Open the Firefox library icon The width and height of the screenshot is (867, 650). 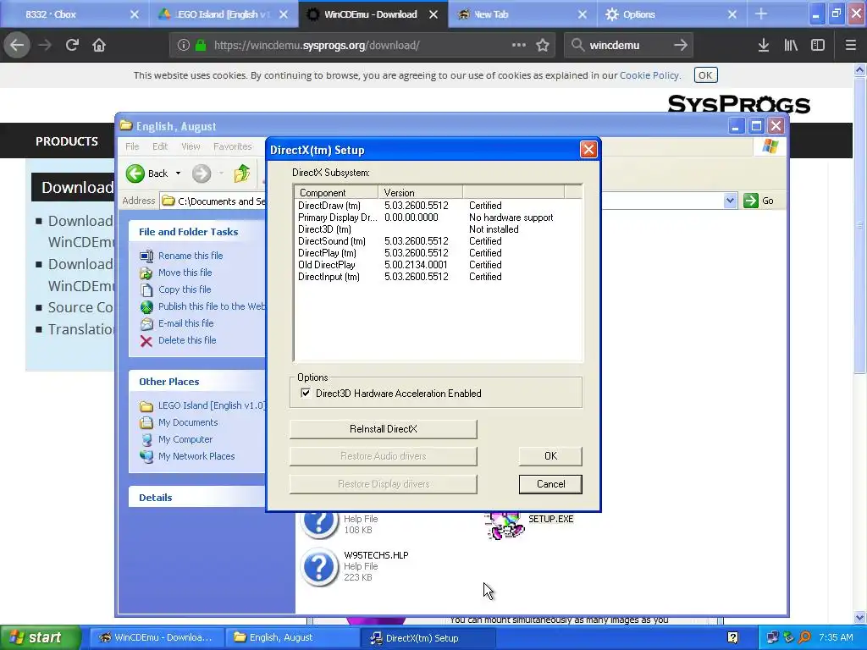pyautogui.click(x=791, y=46)
